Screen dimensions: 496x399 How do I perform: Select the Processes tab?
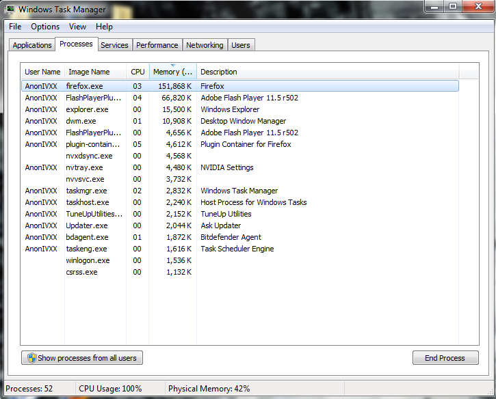76,44
